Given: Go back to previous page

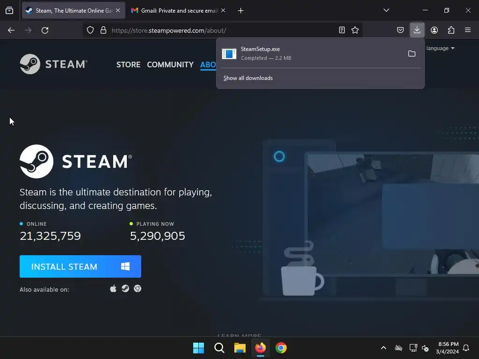Looking at the screenshot, I should tap(11, 30).
